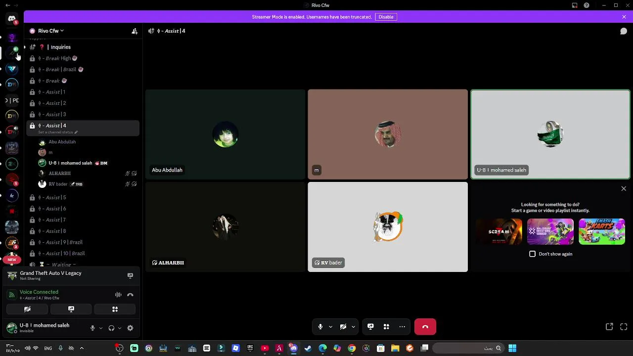Screen dimensions: 633x356
Task: Toggle taskbar microphone tray icon
Action: pyautogui.click(x=61, y=348)
